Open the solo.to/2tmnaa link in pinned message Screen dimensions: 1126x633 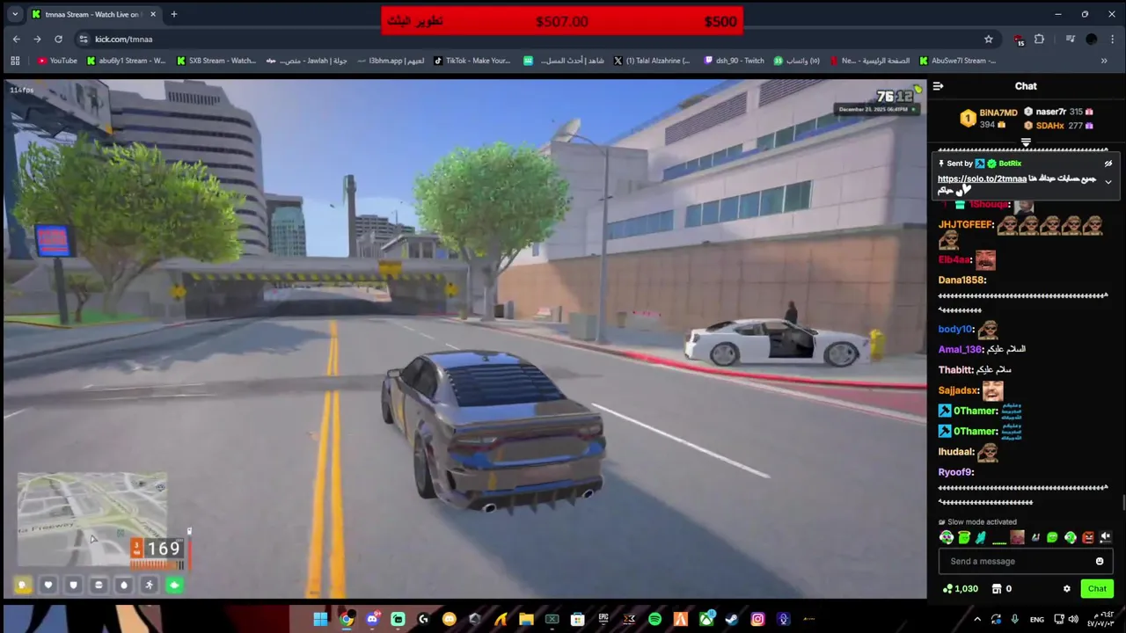[x=982, y=178]
